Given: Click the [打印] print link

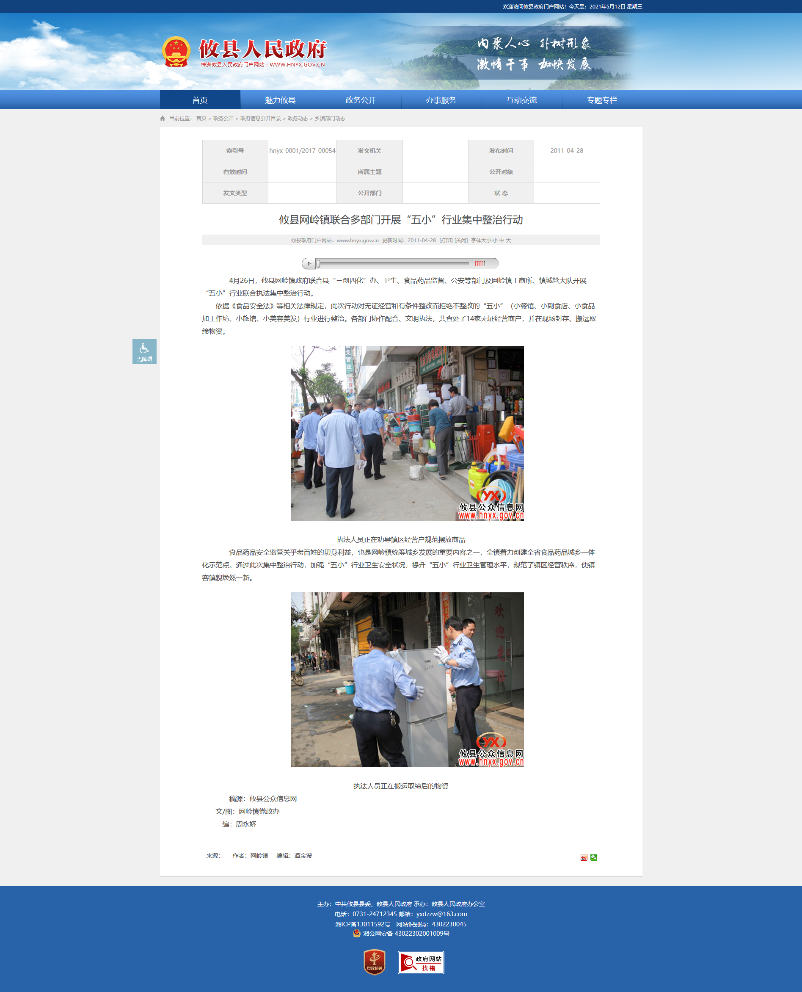Looking at the screenshot, I should (446, 241).
